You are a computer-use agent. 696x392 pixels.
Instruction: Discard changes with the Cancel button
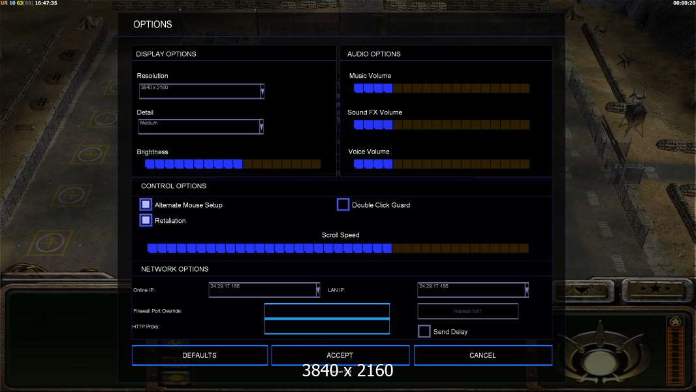(x=483, y=355)
